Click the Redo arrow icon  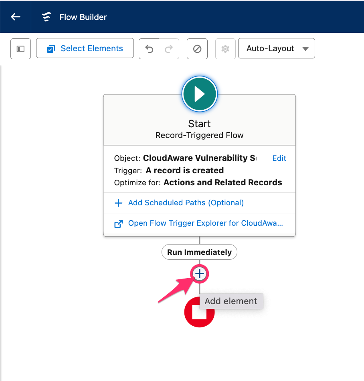(x=168, y=48)
